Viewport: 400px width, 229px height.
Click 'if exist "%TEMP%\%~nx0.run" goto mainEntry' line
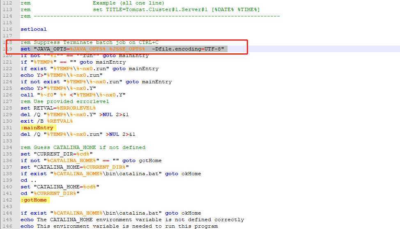pyautogui.click(x=90, y=69)
